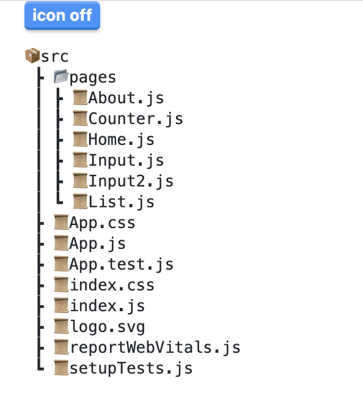363x395 pixels.
Task: Click the folder icon beside pages
Action: (61, 76)
